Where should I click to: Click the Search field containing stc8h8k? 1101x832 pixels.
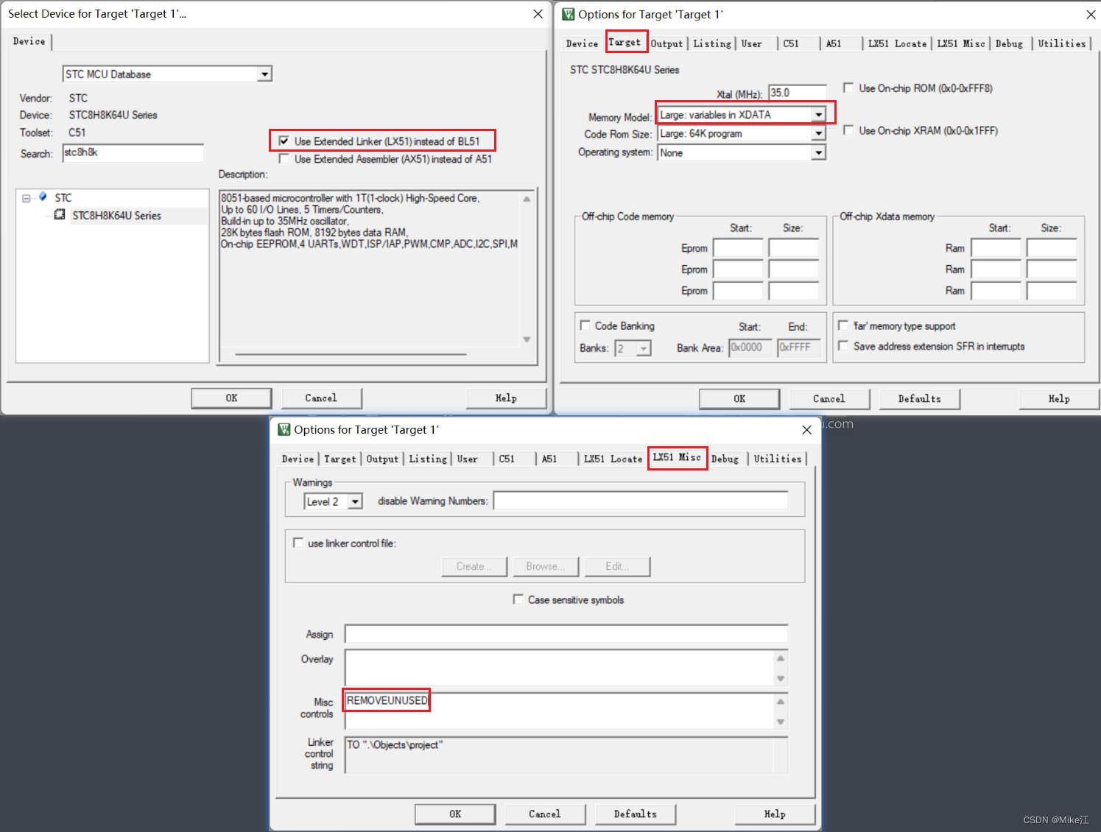click(x=133, y=153)
